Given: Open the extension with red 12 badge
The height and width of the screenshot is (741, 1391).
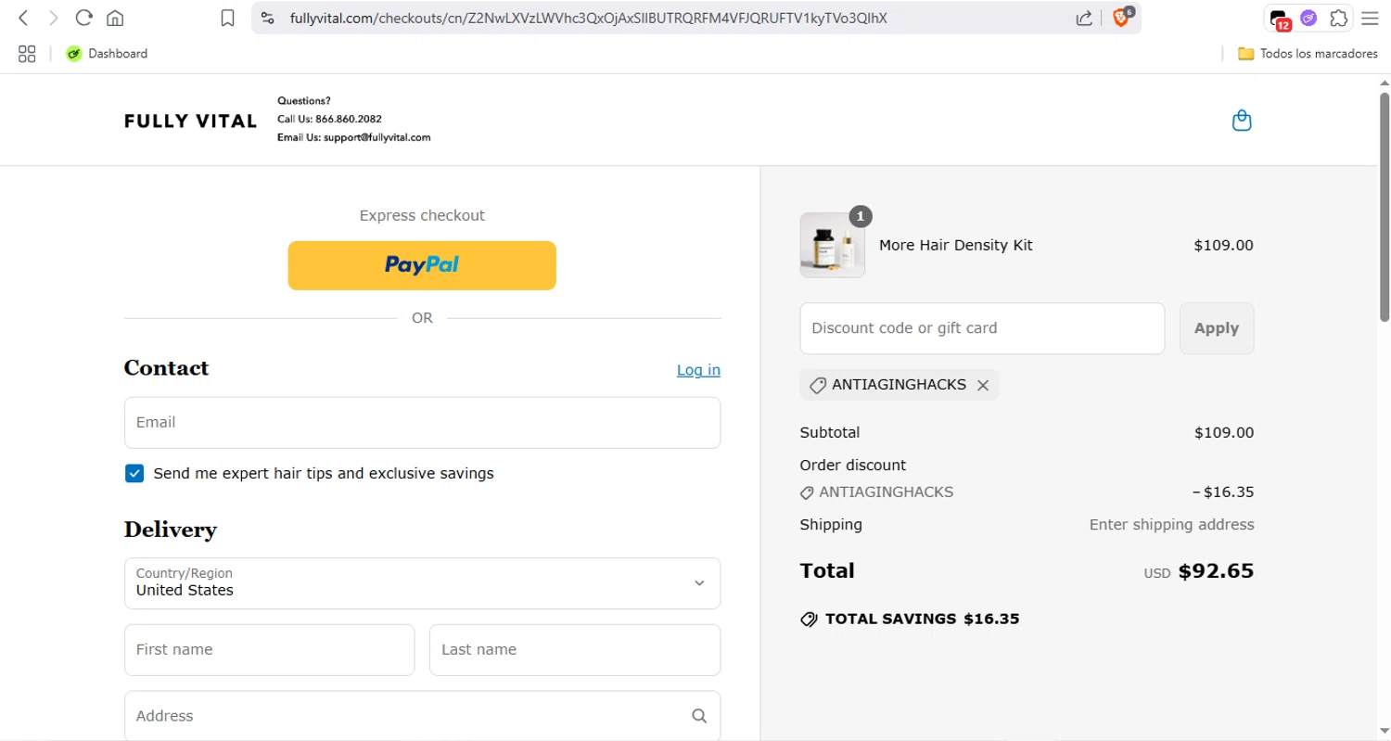Looking at the screenshot, I should [x=1280, y=19].
